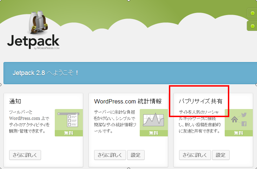Click the 通知 description mentioning WordPress.com 上で
Screen dimensions: 257x169
29,122
